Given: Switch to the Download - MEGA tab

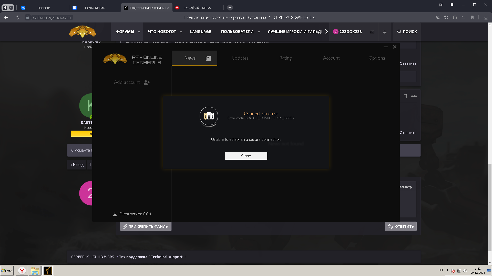Looking at the screenshot, I should point(198,8).
